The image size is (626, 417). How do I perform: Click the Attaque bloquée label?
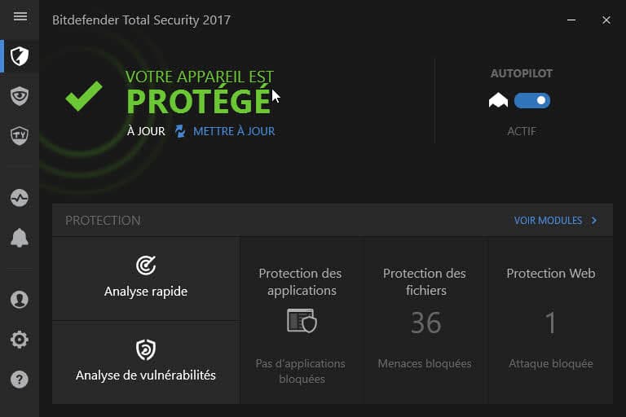[x=550, y=363]
